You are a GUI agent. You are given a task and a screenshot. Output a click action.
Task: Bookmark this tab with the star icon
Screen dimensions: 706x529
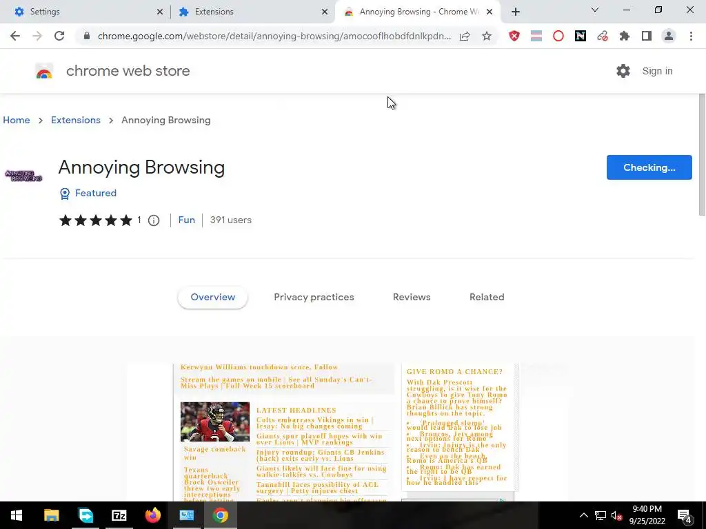[x=487, y=36]
